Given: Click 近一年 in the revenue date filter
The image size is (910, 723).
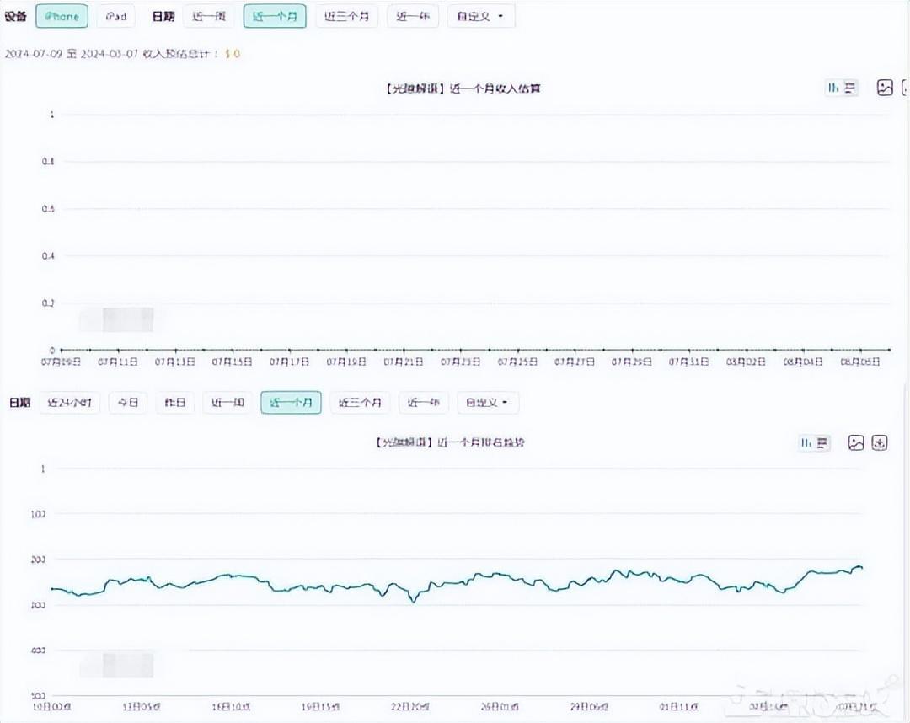Looking at the screenshot, I should coord(412,16).
